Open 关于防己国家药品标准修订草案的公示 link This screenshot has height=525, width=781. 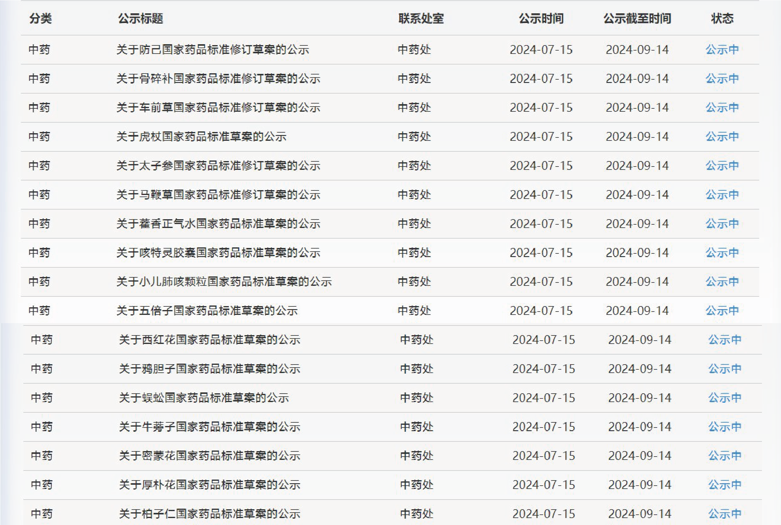pyautogui.click(x=213, y=50)
